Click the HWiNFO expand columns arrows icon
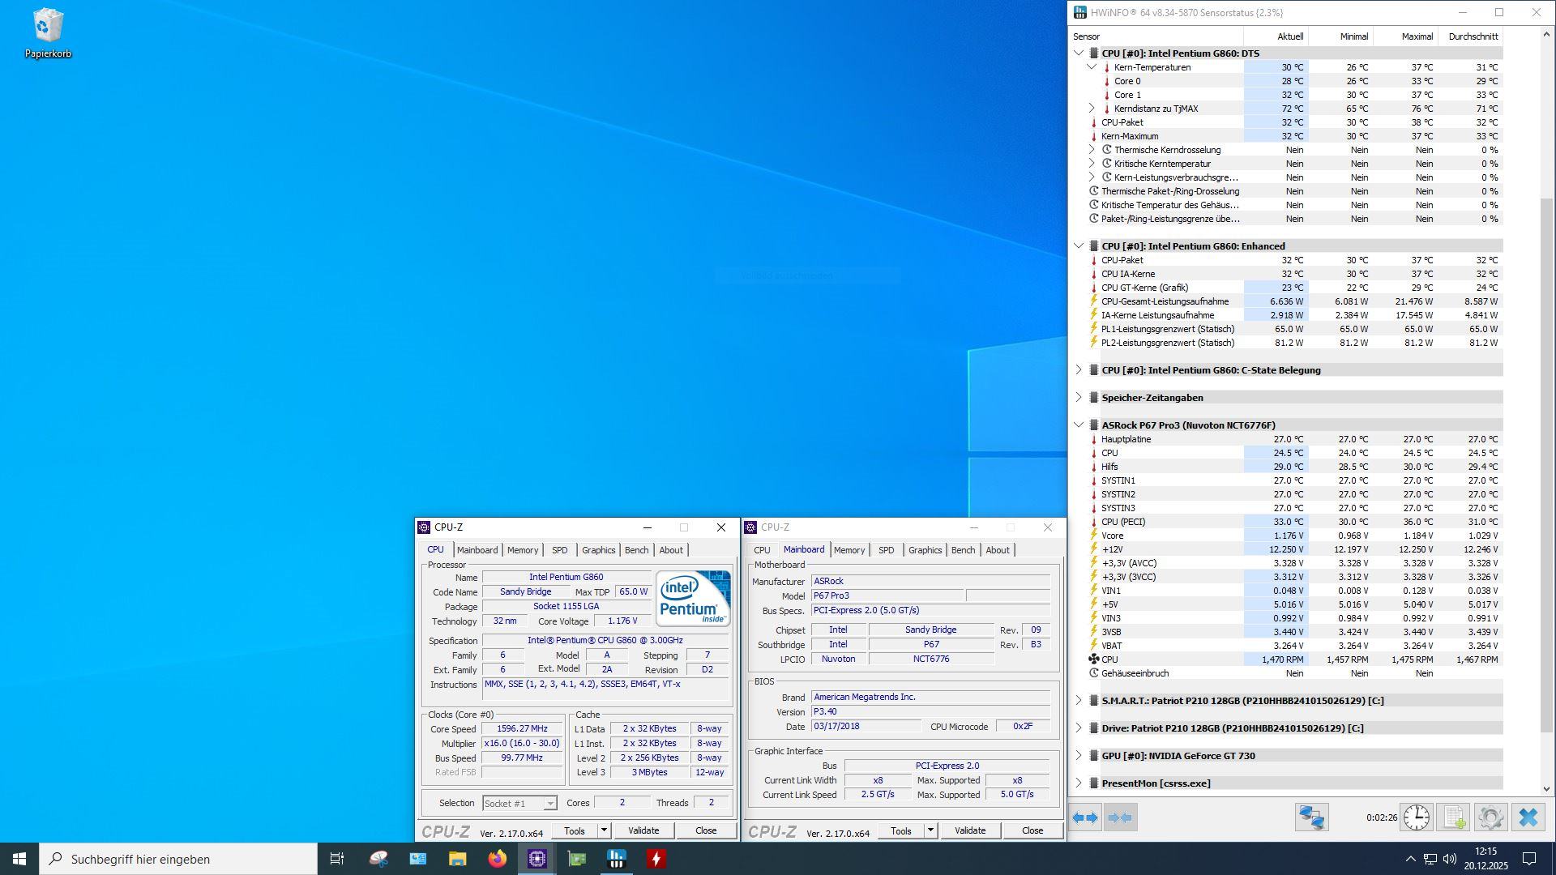Screen dimensions: 1556x875 [1085, 817]
